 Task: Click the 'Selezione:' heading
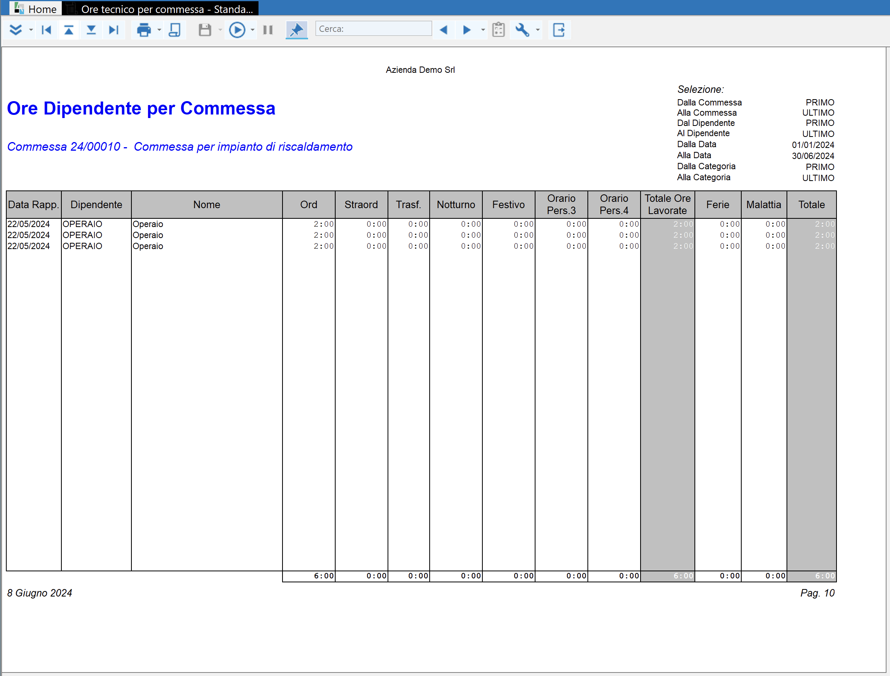(700, 89)
